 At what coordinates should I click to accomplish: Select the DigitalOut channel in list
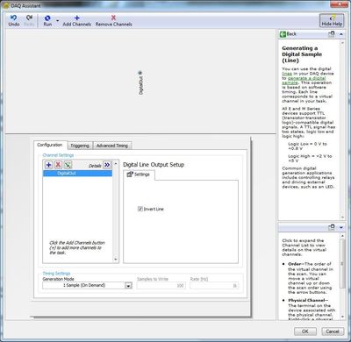click(77, 174)
